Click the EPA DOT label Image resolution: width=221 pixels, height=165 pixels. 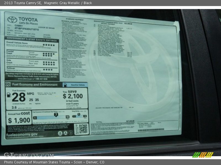pos(8,84)
